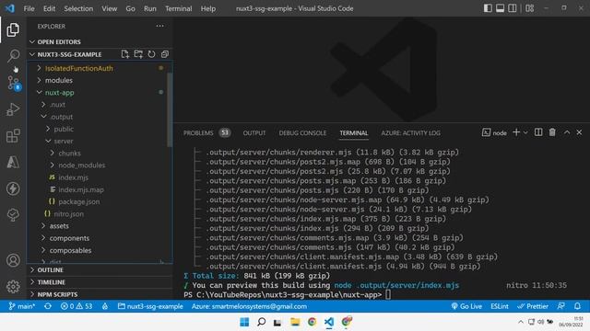Open the Accounts icon
Viewport: 590px width, 331px height.
(13, 260)
